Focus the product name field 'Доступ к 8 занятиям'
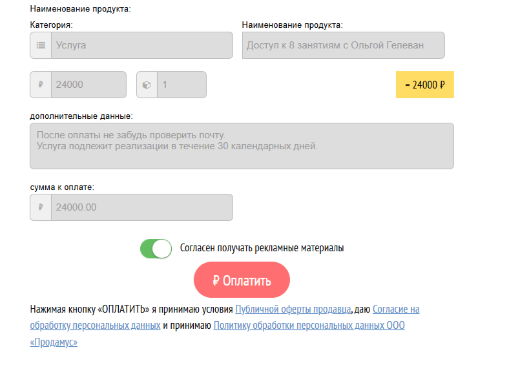Screen dimensions: 509x374 [343, 46]
